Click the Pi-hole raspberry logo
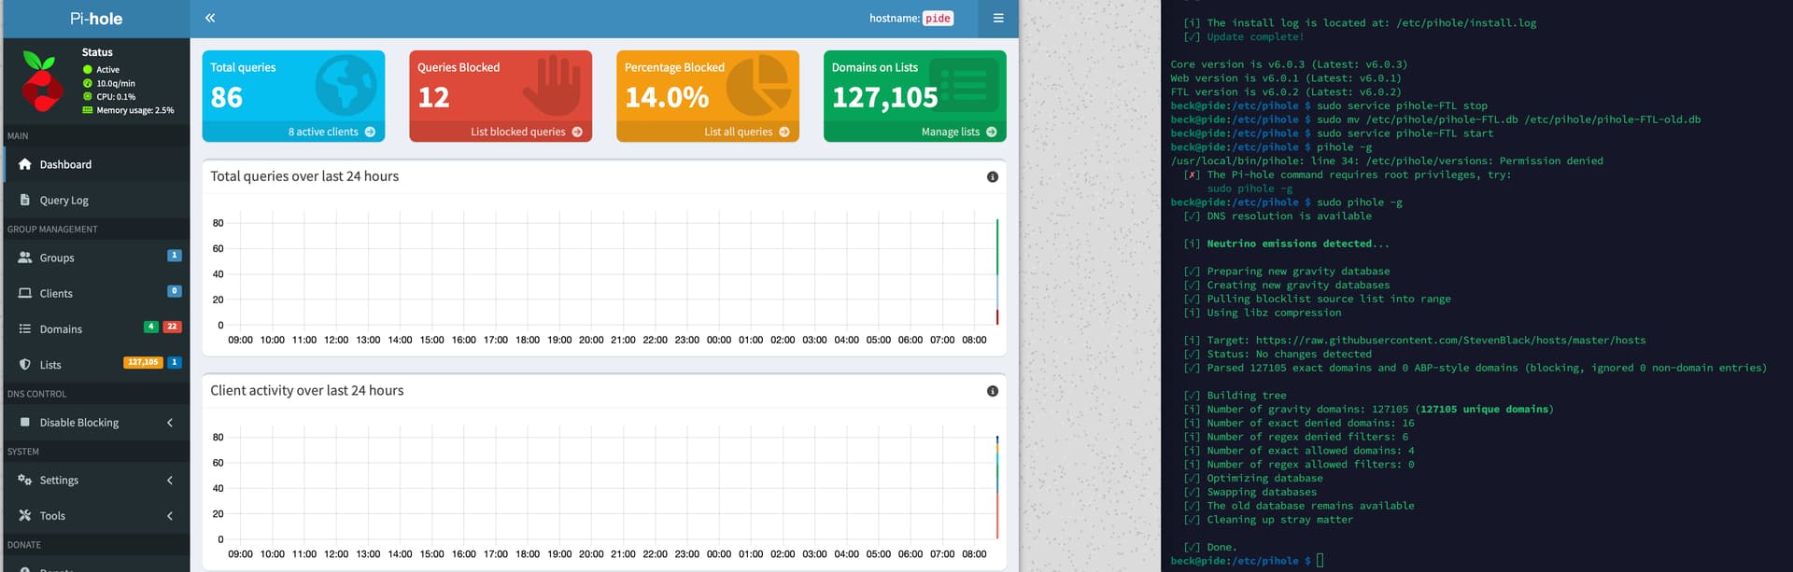 coord(41,81)
